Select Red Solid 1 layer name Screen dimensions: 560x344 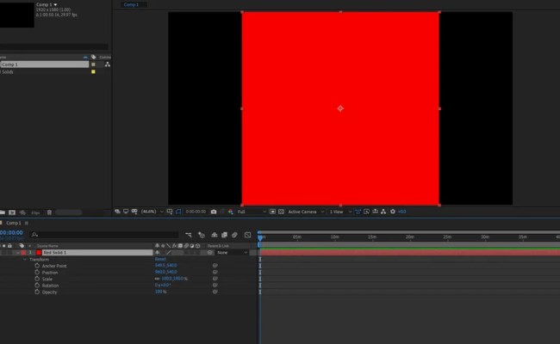click(x=97, y=252)
